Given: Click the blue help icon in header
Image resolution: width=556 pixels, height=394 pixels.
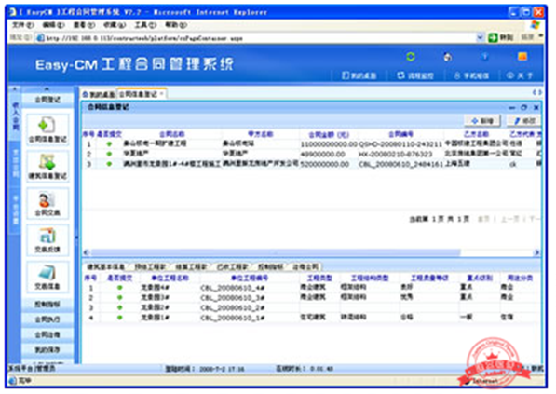Looking at the screenshot, I should pos(484,57).
